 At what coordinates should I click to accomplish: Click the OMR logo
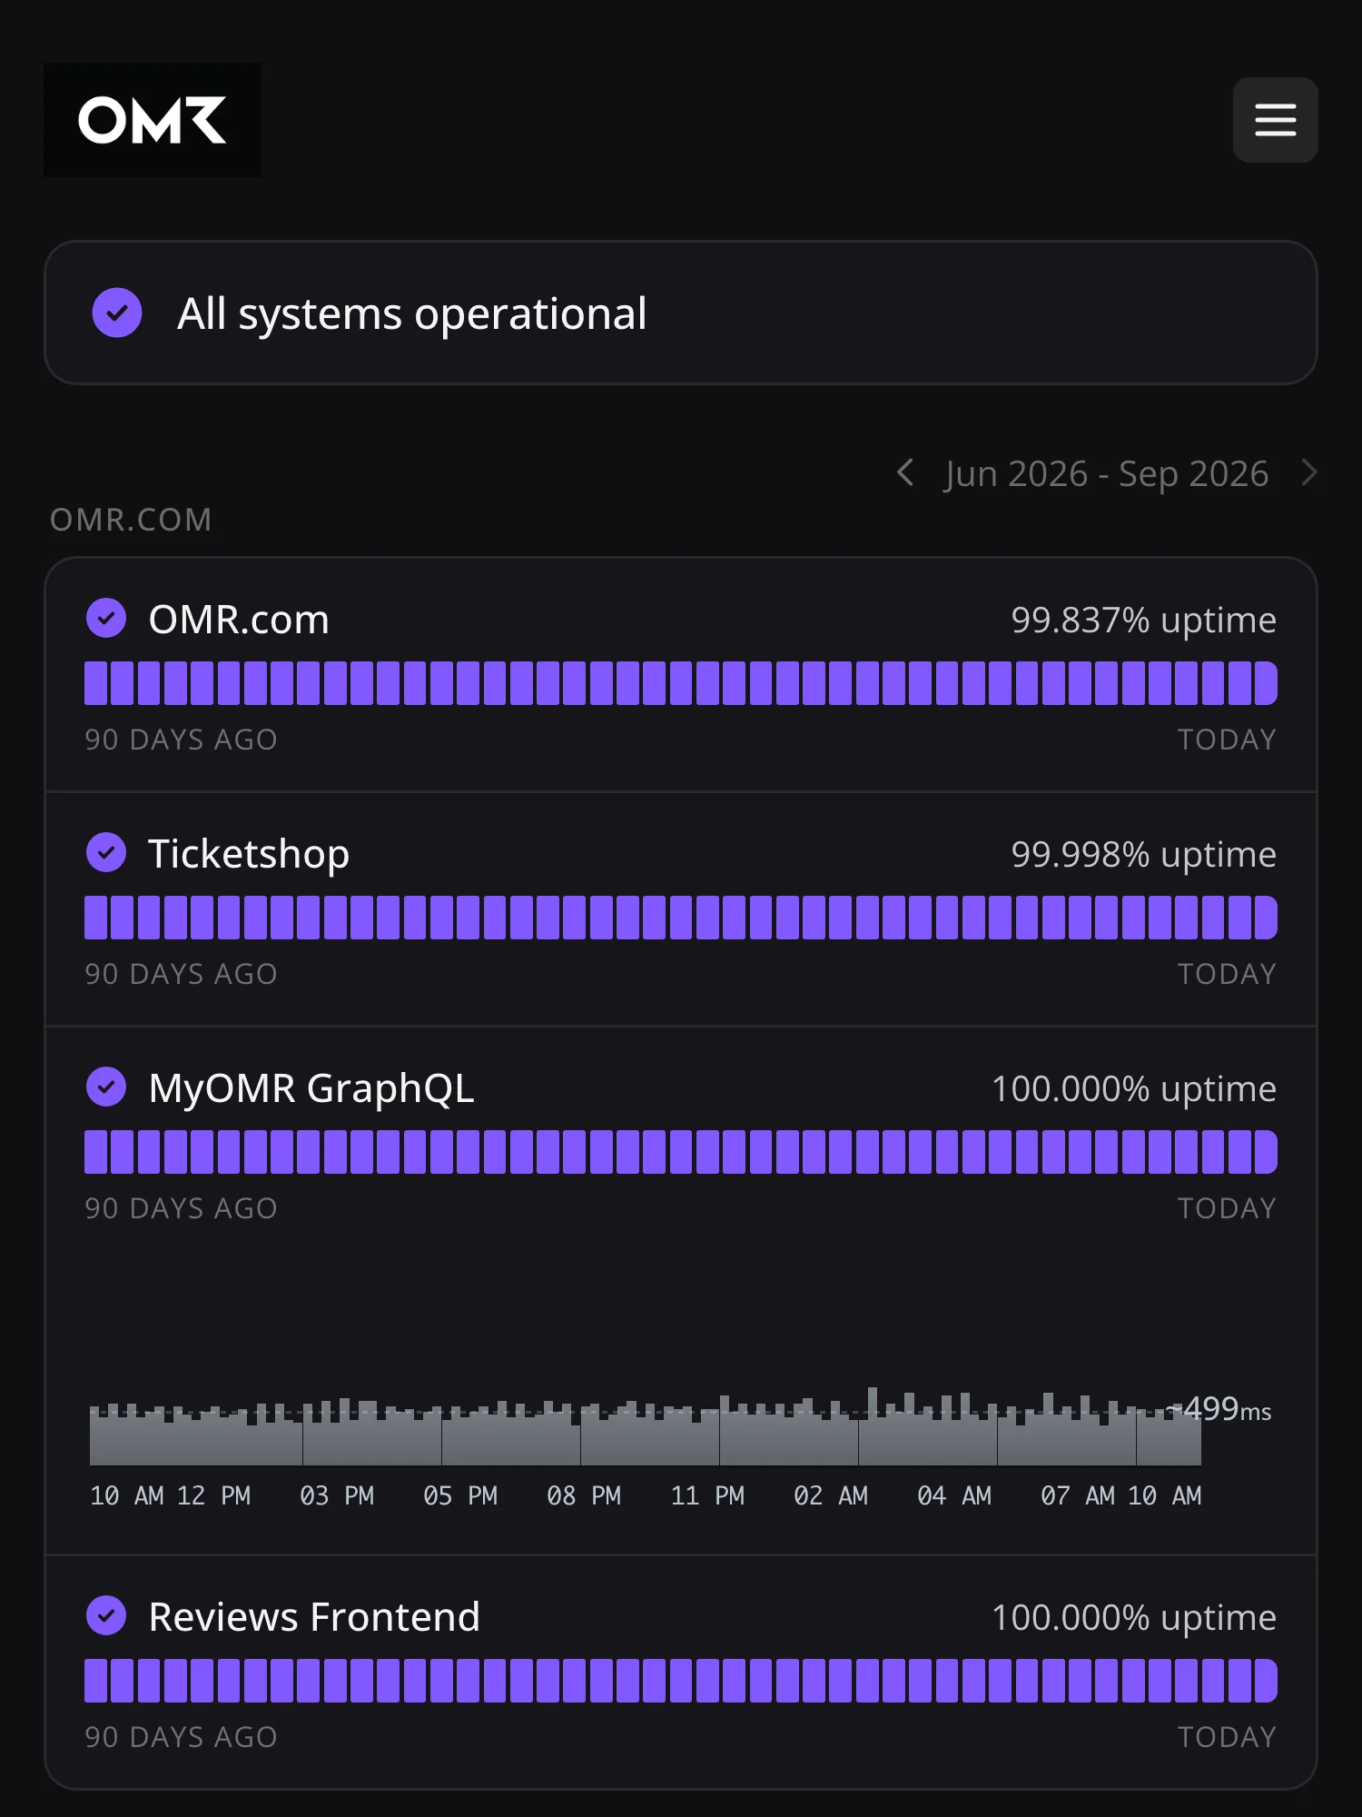(x=153, y=120)
